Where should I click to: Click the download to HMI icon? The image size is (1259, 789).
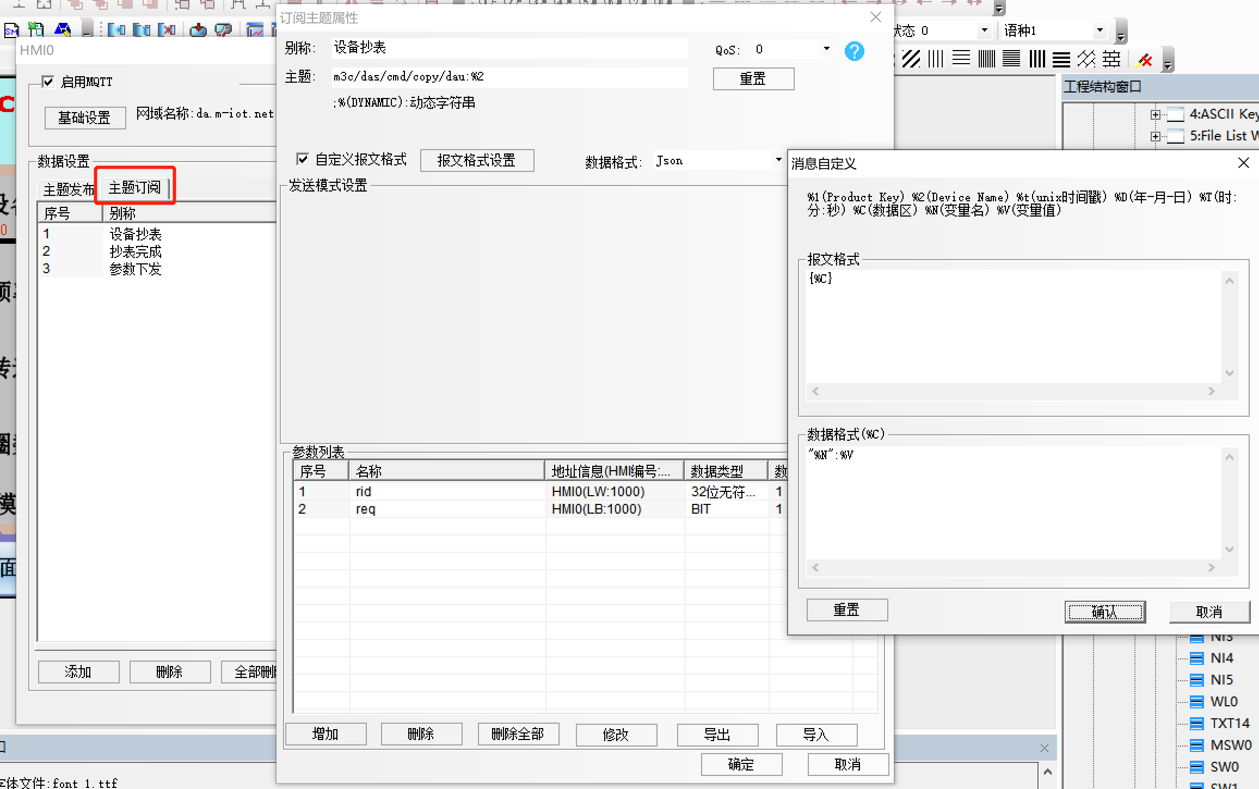(x=198, y=29)
